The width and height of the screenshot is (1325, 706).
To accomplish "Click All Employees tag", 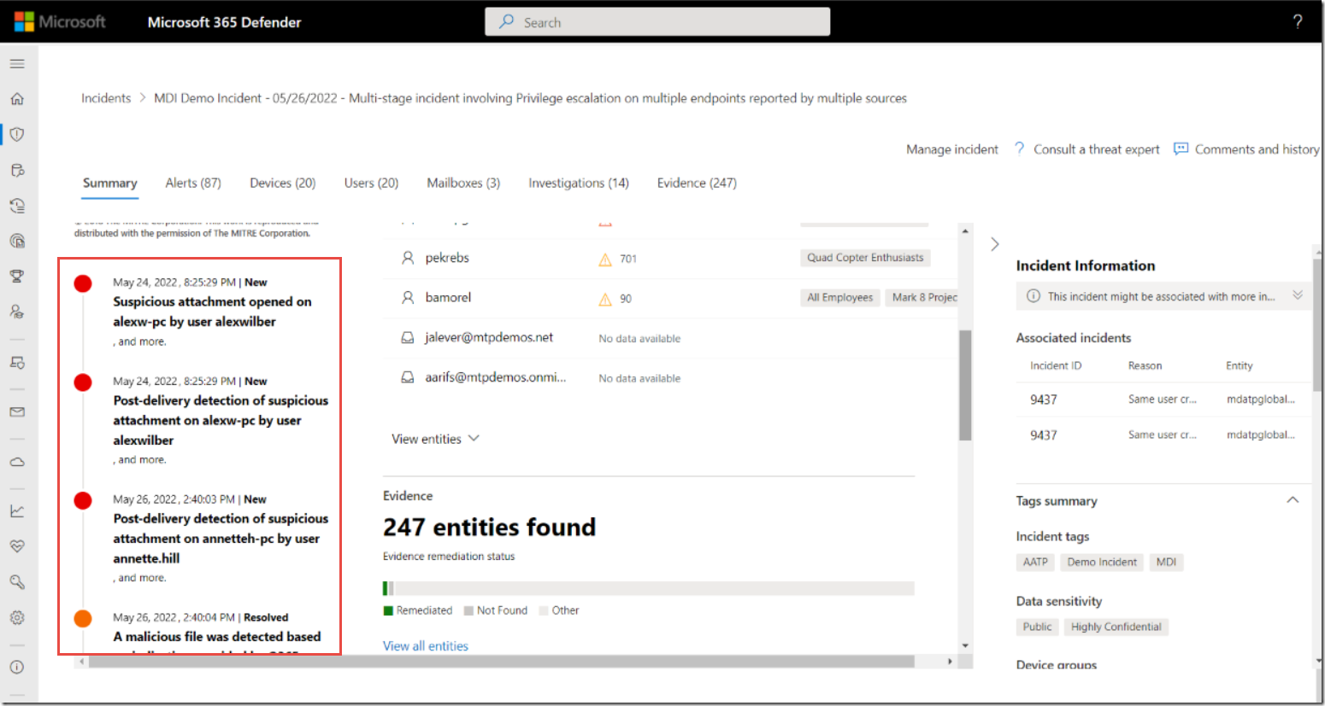I will point(840,297).
